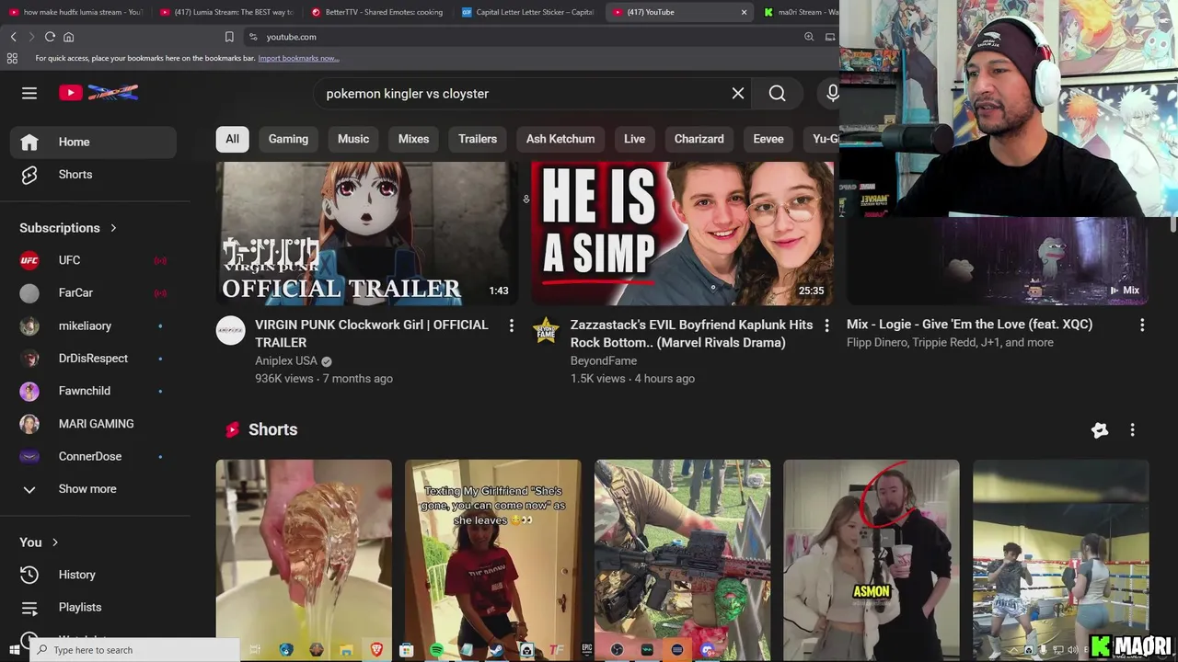The height and width of the screenshot is (662, 1178).
Task: Click the Aniplex USA channel name
Action: point(286,361)
